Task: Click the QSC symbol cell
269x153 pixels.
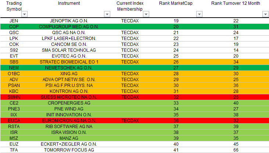Action: pyautogui.click(x=14, y=33)
